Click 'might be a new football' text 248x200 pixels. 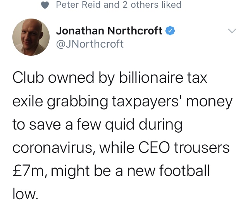130,171
